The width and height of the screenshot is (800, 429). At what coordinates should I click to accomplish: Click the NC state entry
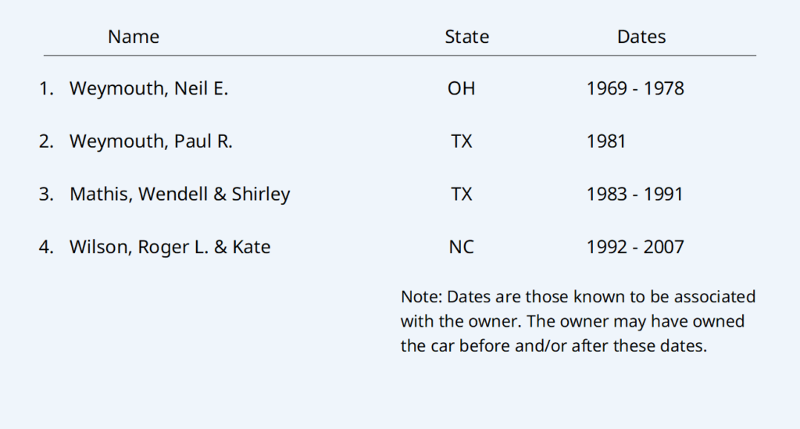461,248
